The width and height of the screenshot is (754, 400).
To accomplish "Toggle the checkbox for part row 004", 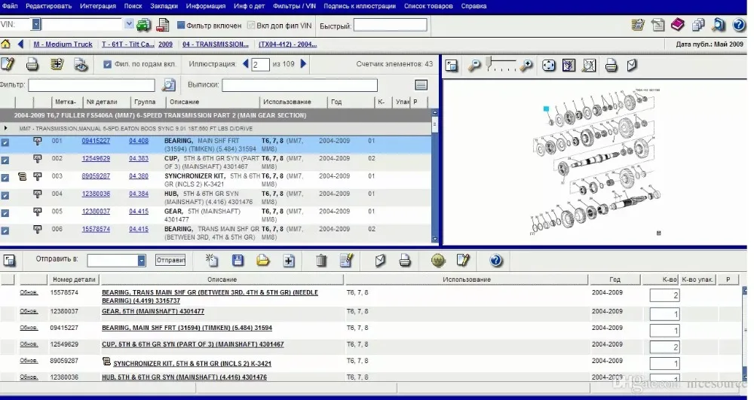I will point(5,195).
